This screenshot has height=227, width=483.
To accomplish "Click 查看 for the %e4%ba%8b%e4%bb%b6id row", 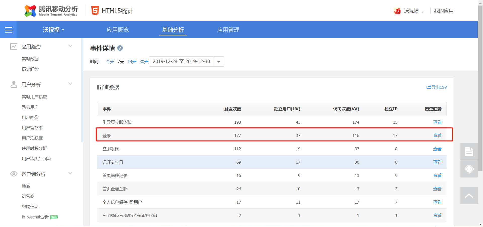I will tap(437, 215).
